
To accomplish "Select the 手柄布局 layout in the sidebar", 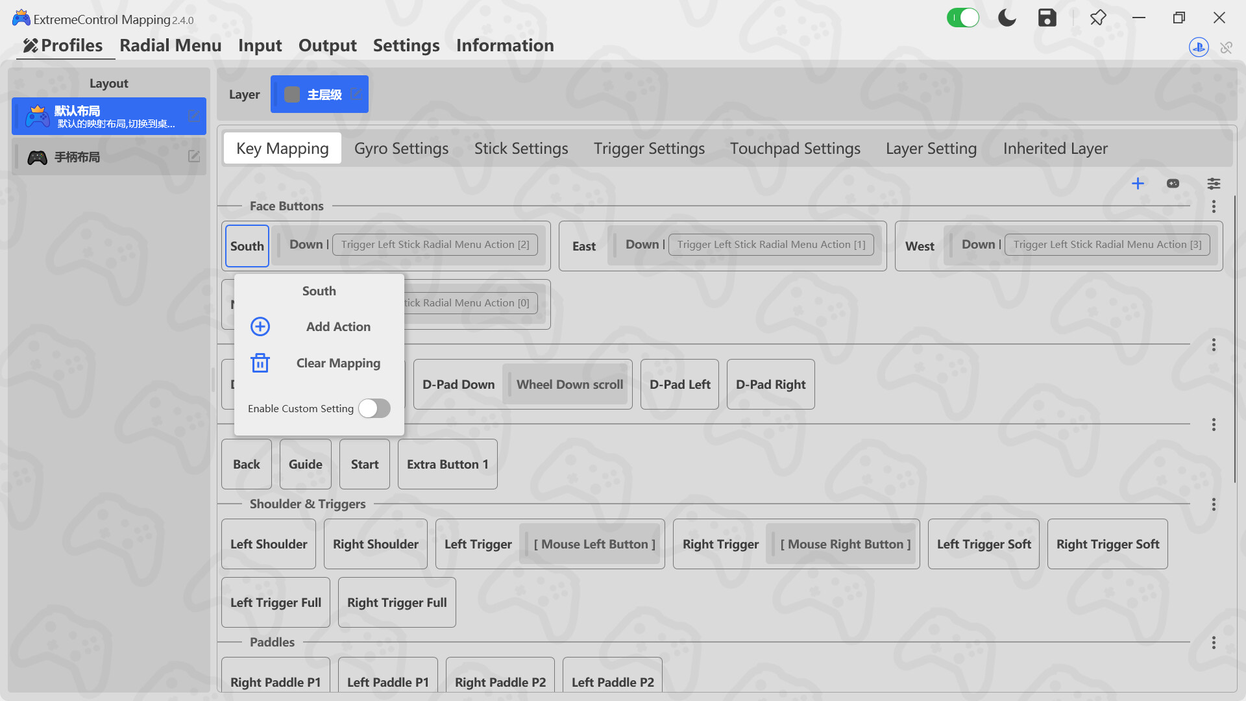I will click(x=108, y=156).
